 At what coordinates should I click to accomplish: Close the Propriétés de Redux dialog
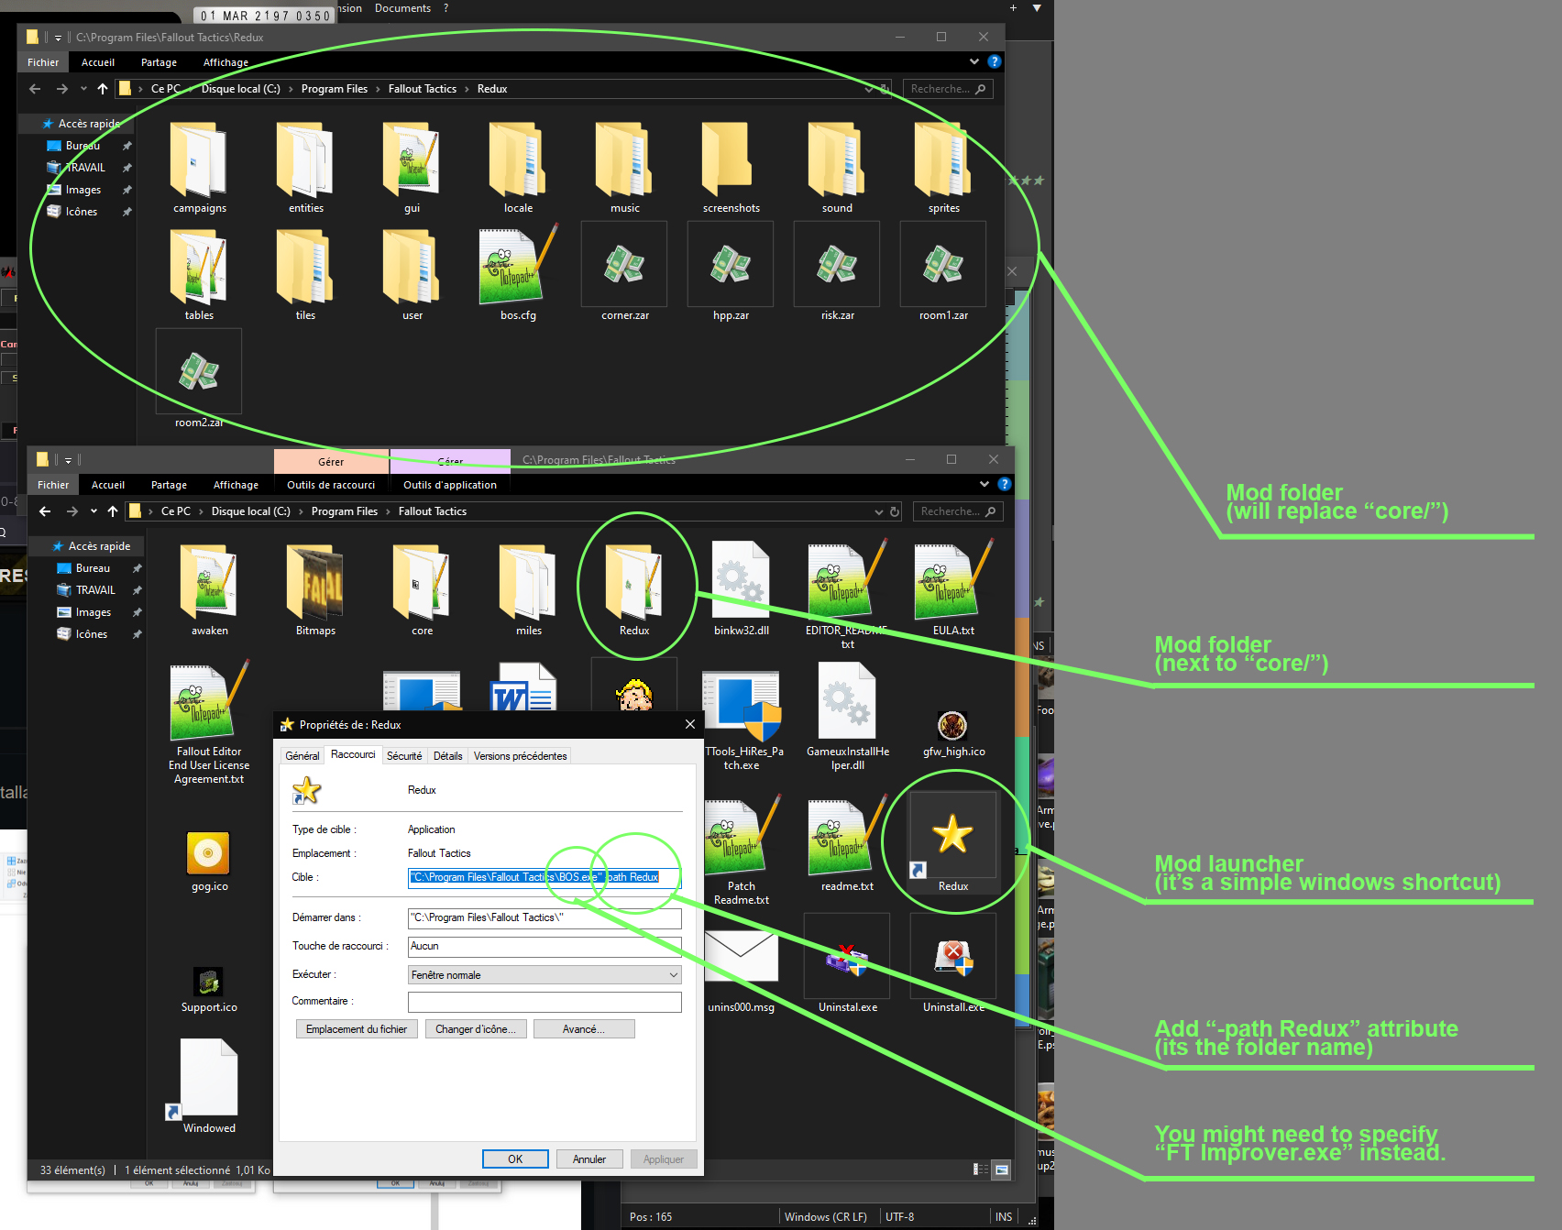(690, 724)
